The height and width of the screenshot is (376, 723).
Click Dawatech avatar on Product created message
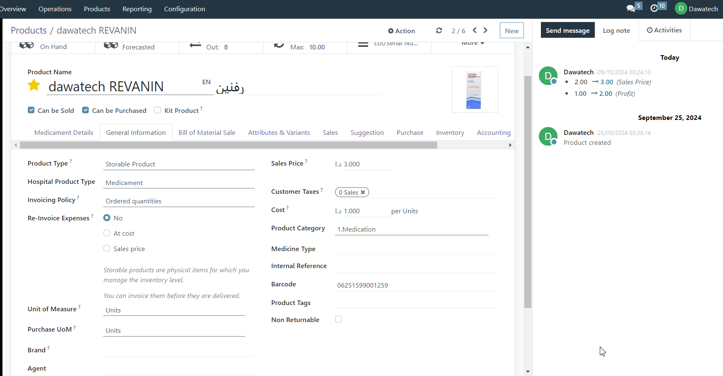[548, 136]
